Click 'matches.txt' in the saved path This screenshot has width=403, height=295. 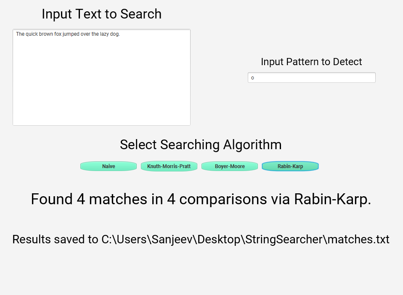tap(358, 240)
